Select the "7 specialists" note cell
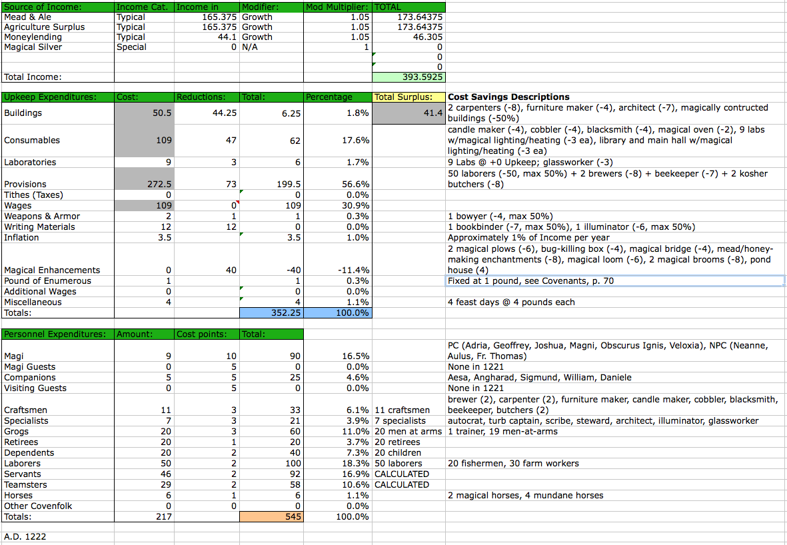This screenshot has height=545, width=787. (x=408, y=420)
